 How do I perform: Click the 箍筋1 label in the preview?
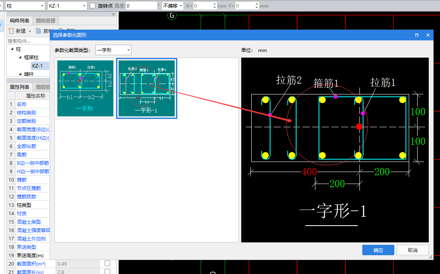coord(326,83)
